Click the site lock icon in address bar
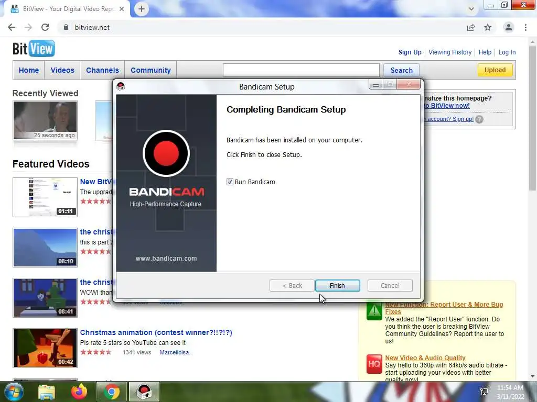 [66, 27]
